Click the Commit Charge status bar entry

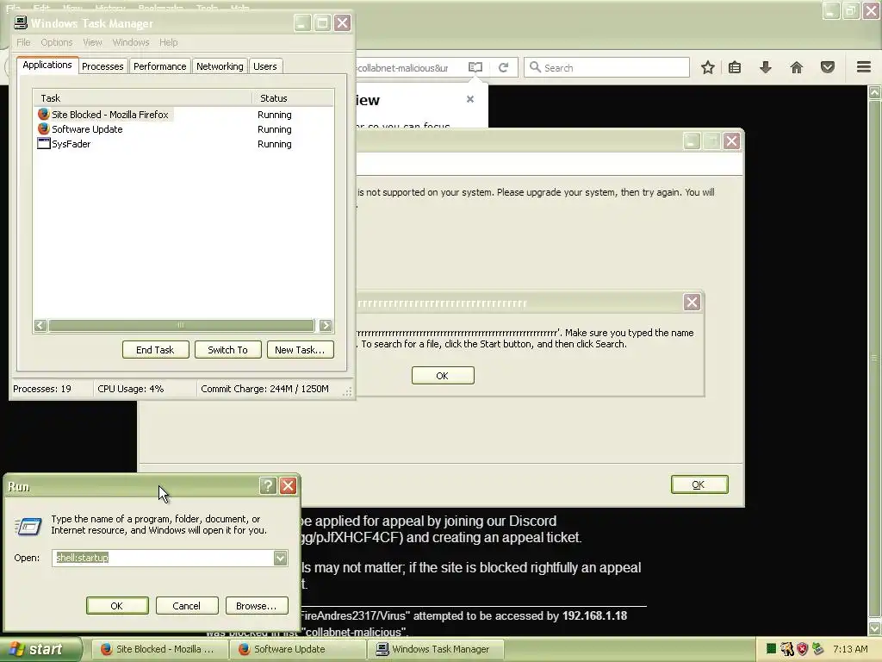point(264,389)
